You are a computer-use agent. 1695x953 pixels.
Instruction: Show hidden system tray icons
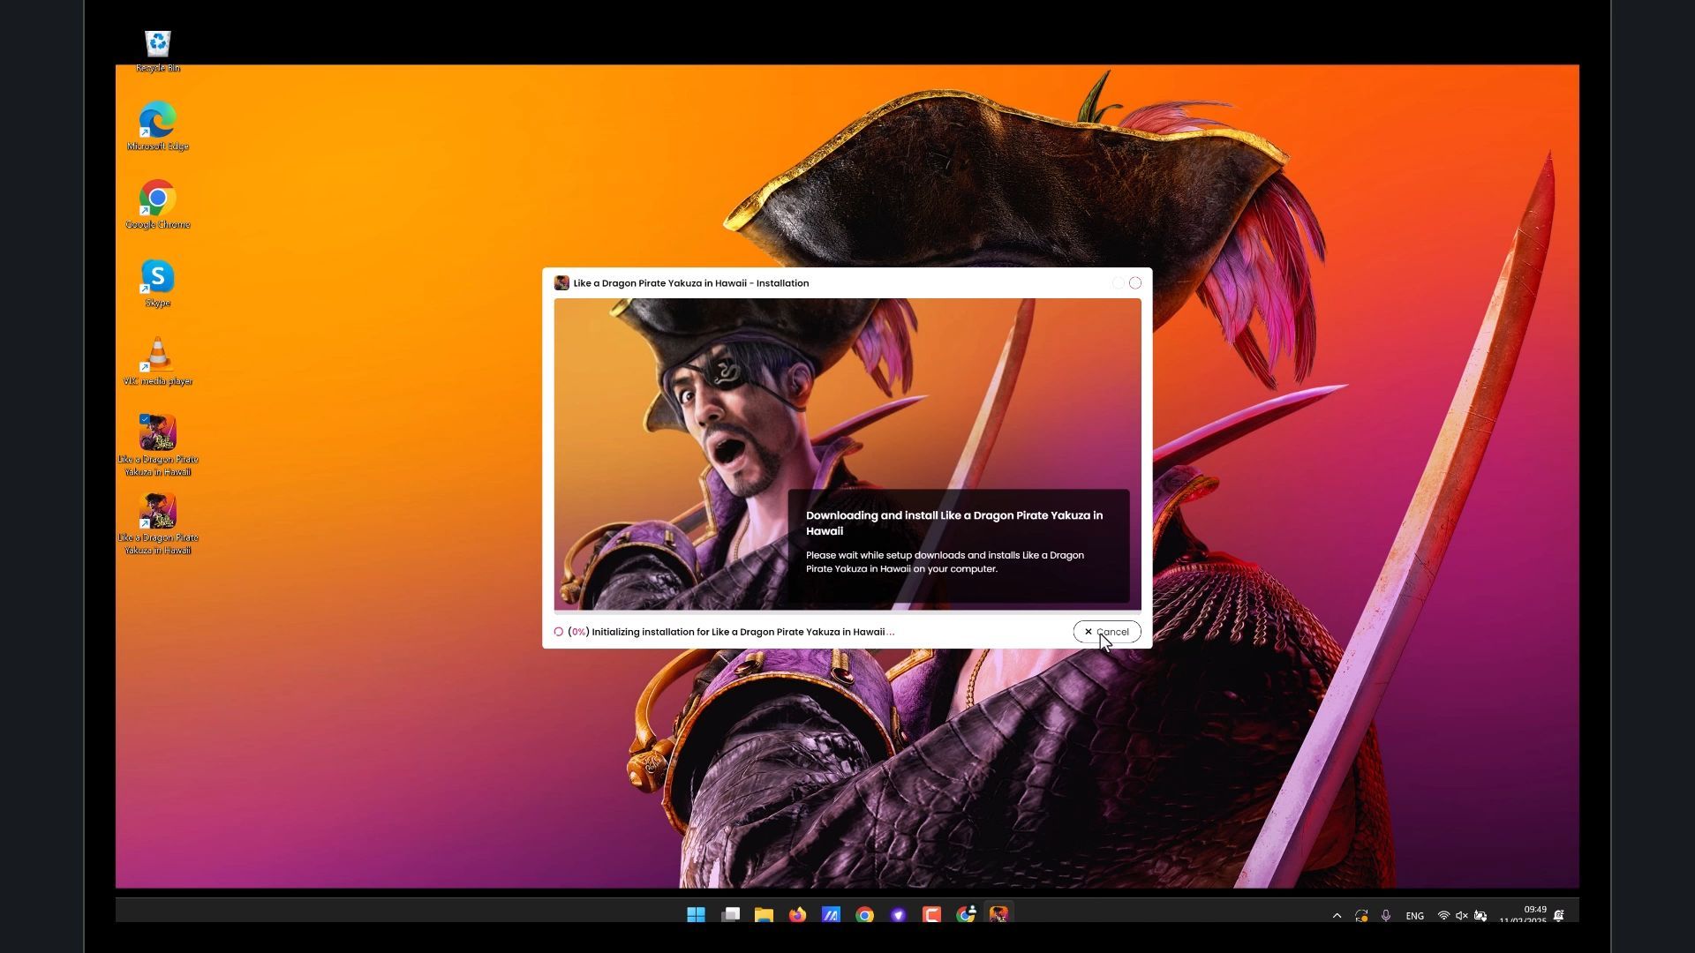tap(1337, 916)
